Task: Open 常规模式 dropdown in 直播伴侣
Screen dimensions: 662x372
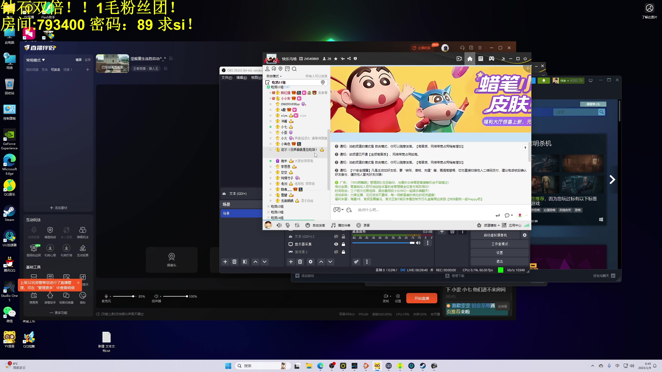Action: pyautogui.click(x=36, y=60)
